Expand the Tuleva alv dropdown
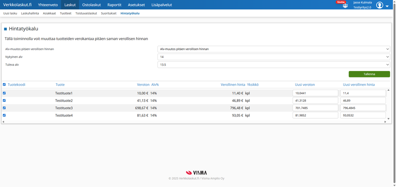The image size is (396, 187). pyautogui.click(x=274, y=65)
